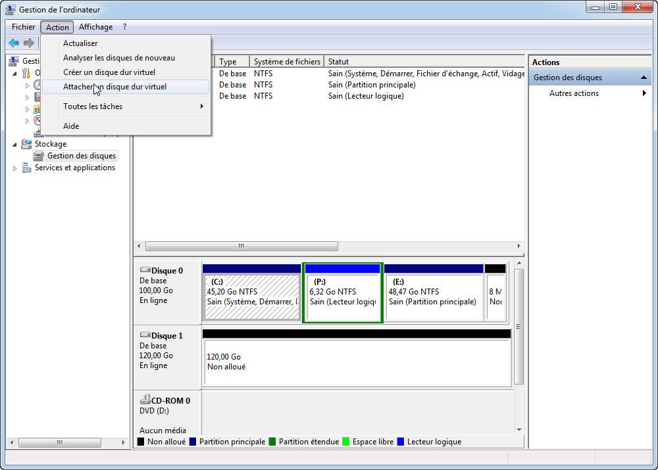
Task: Expand the Autres actions submenu arrow
Action: pos(644,93)
